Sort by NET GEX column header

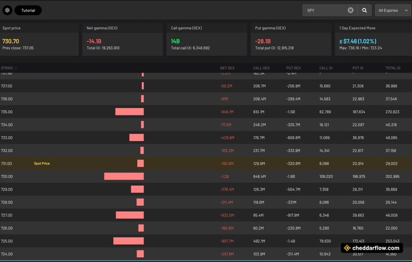[x=228, y=68]
